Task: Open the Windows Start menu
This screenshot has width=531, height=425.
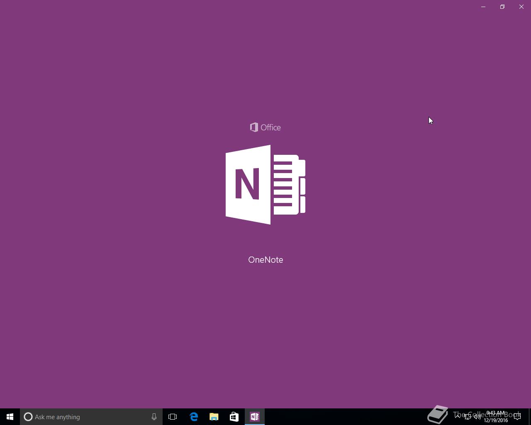Action: click(10, 417)
